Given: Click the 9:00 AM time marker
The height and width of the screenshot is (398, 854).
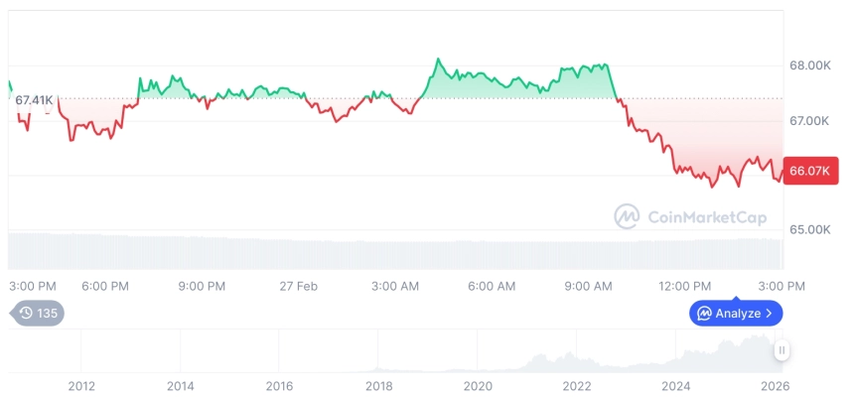Looking at the screenshot, I should click(x=588, y=286).
